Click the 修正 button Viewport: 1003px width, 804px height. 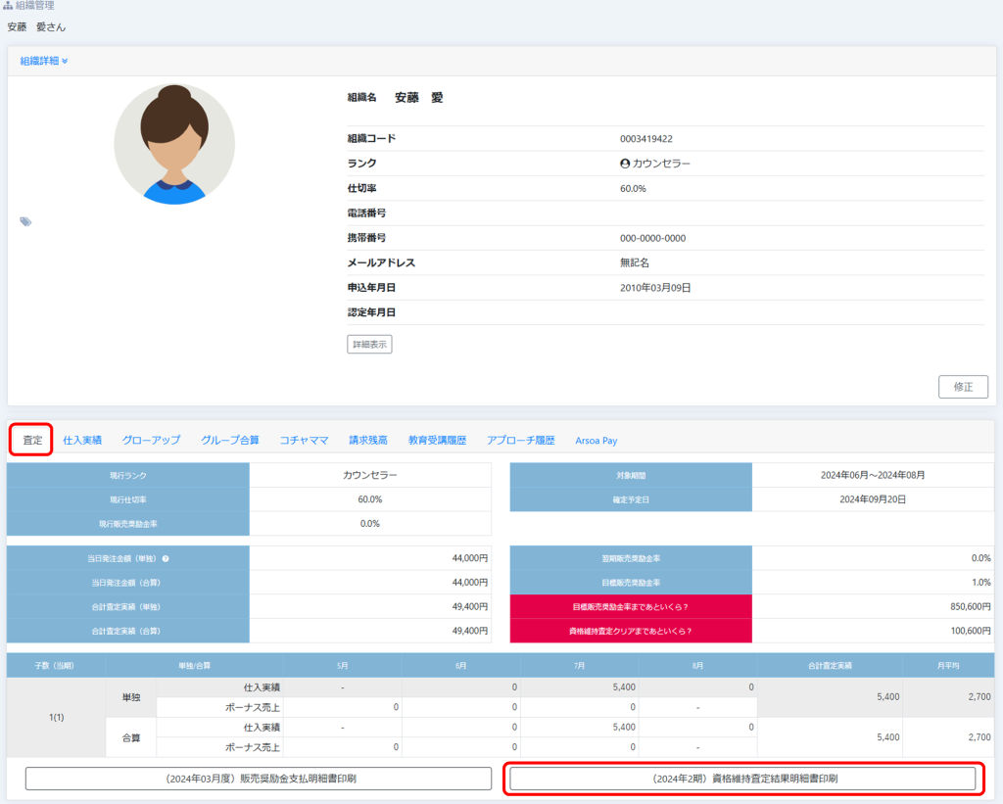coord(963,387)
